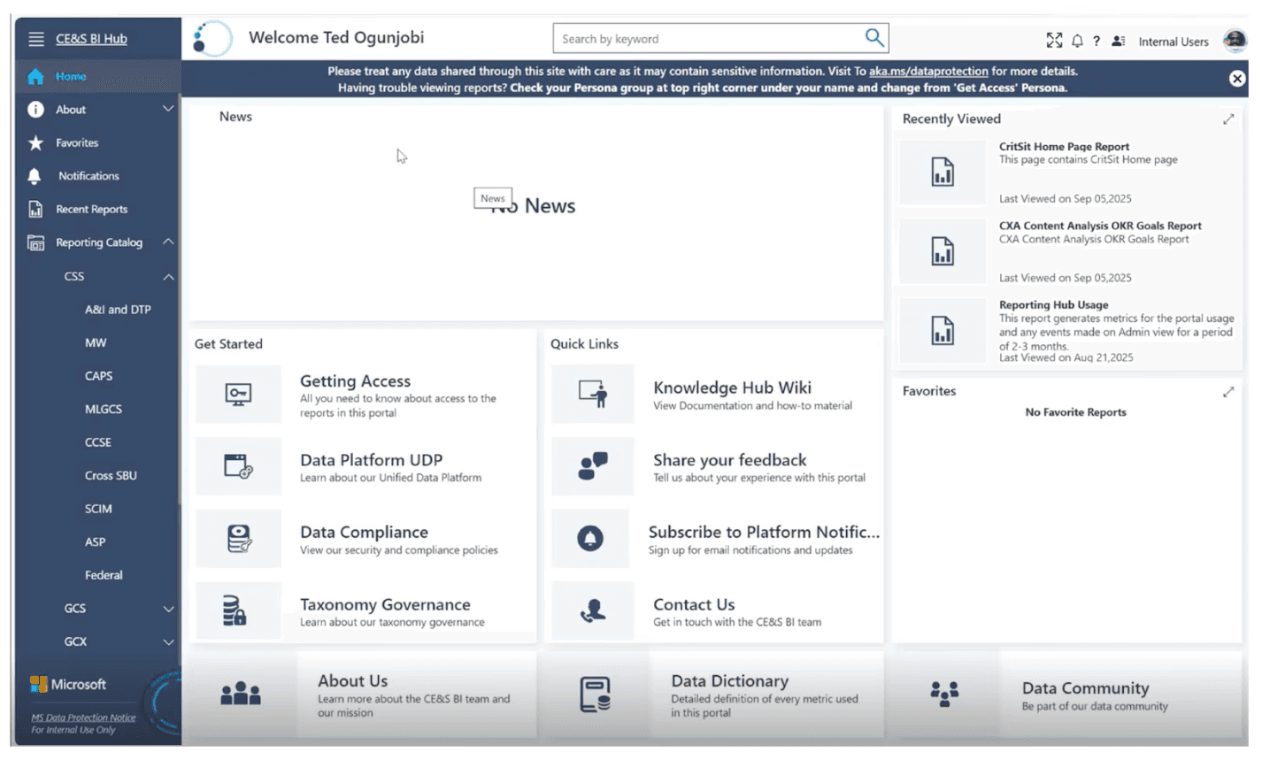Expand the GCS section chevron

tap(167, 609)
